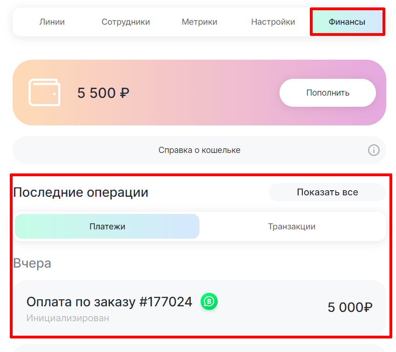Switch to the Линии tab
The image size is (396, 352).
click(52, 22)
